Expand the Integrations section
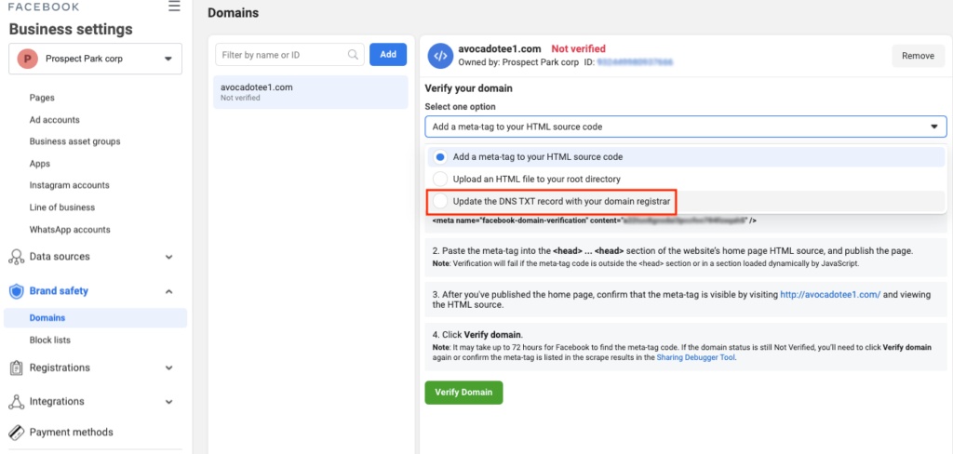Image resolution: width=953 pixels, height=454 pixels. point(169,402)
